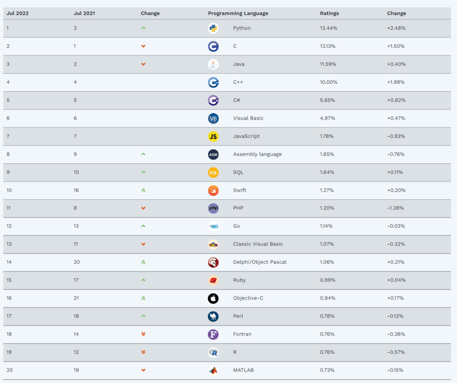This screenshot has height=383, width=457.
Task: Click the MATLAB logo icon
Action: click(213, 370)
